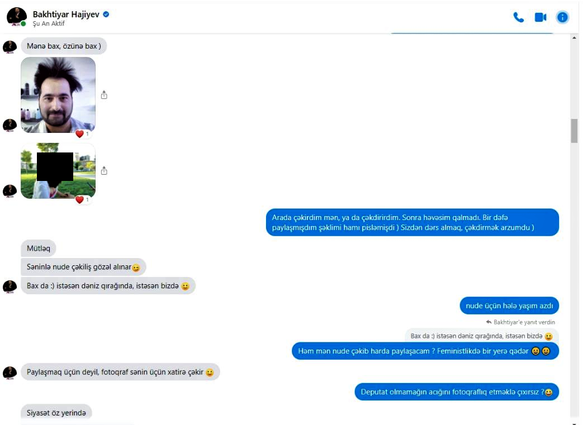This screenshot has height=425, width=583.
Task: Start a voice call with the phone icon
Action: [x=518, y=17]
